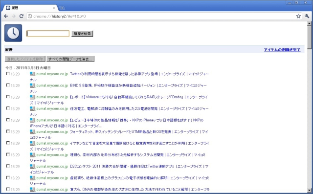
Task: Open the BIND 9.8登場 article link
Action: point(118,88)
